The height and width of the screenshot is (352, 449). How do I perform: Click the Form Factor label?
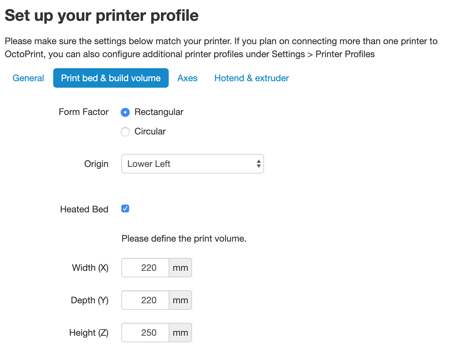[83, 112]
